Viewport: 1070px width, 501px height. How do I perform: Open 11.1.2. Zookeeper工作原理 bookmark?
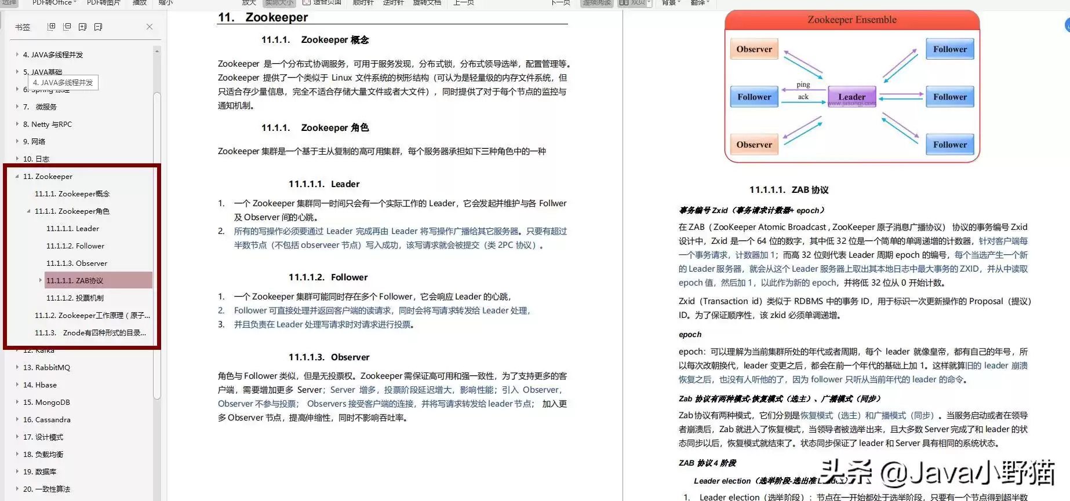(x=92, y=315)
